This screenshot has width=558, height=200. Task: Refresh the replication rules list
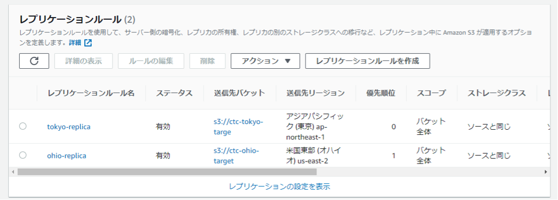[x=34, y=61]
